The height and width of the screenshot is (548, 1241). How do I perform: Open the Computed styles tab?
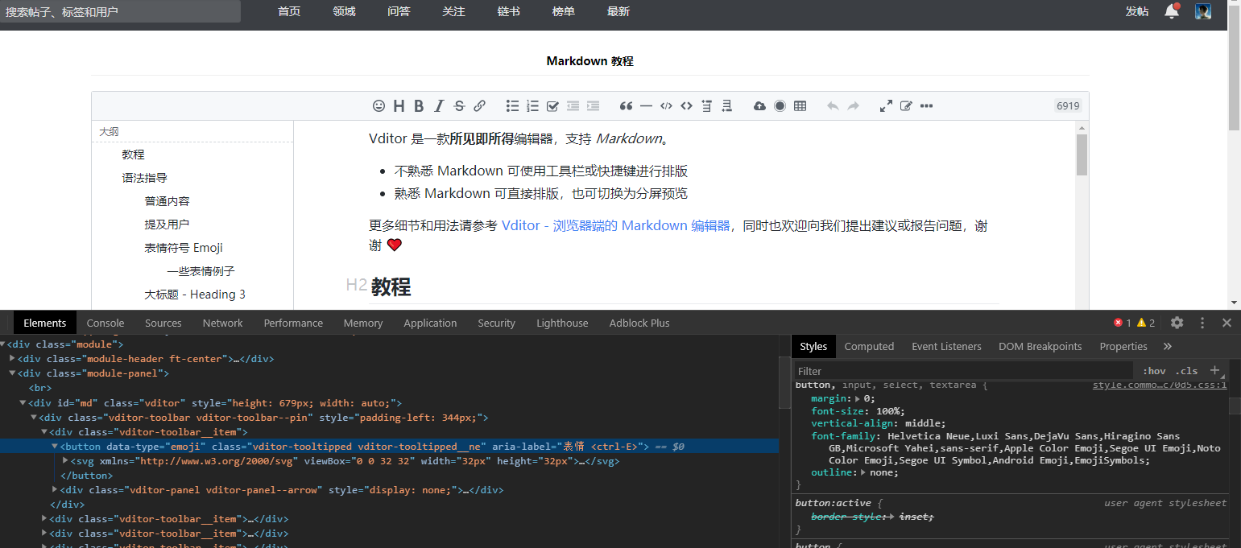pyautogui.click(x=869, y=346)
